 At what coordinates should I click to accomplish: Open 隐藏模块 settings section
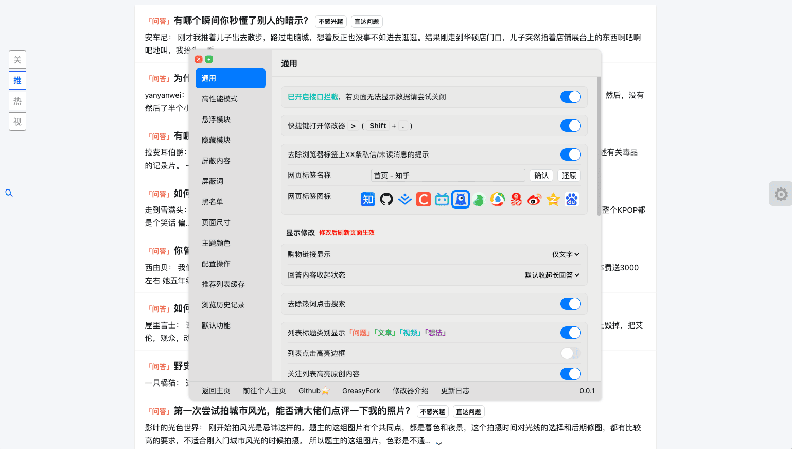(231, 140)
